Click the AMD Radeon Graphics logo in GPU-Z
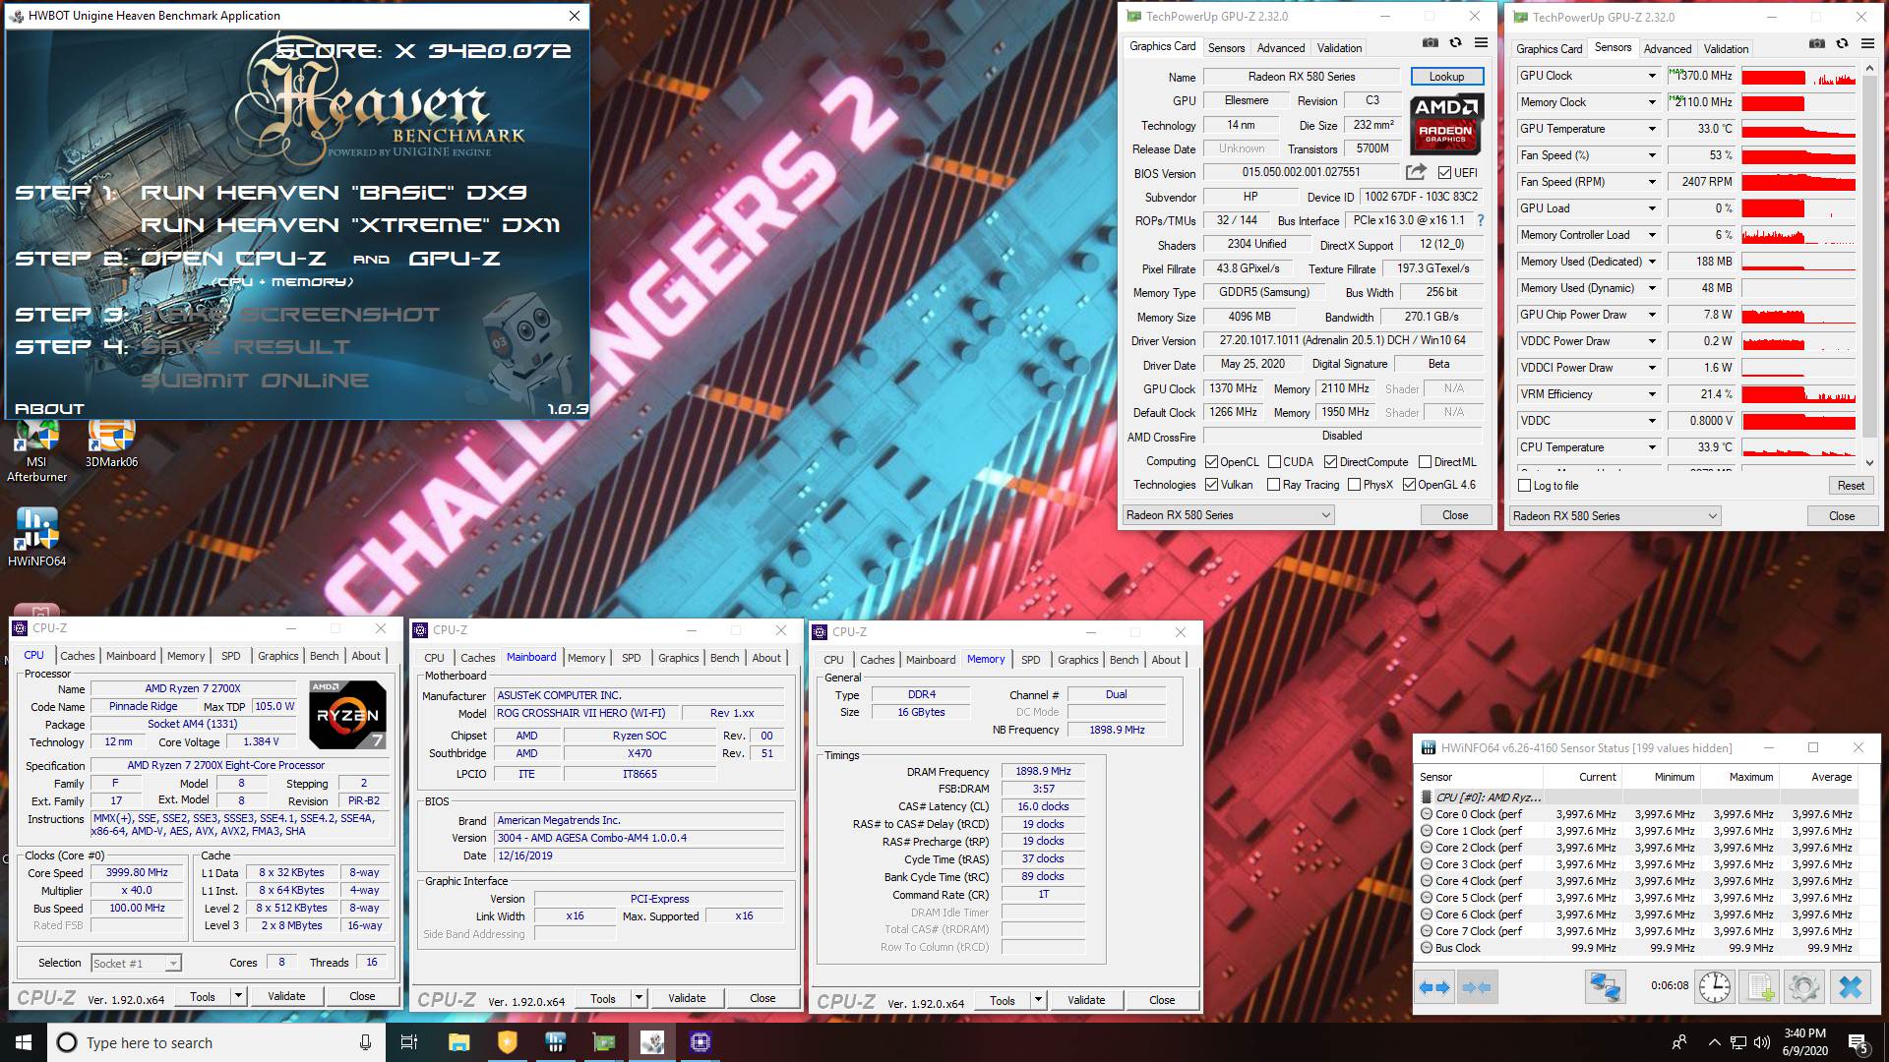Viewport: 1889px width, 1062px height. click(1446, 125)
